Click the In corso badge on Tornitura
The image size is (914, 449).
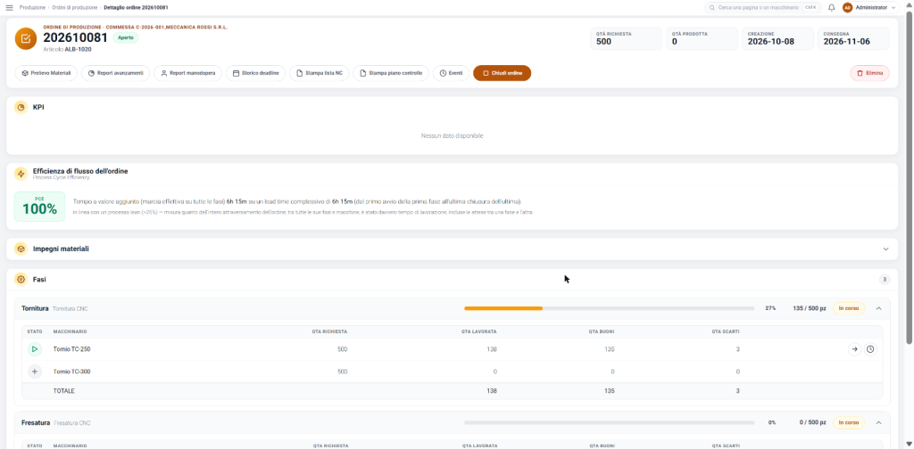(849, 308)
